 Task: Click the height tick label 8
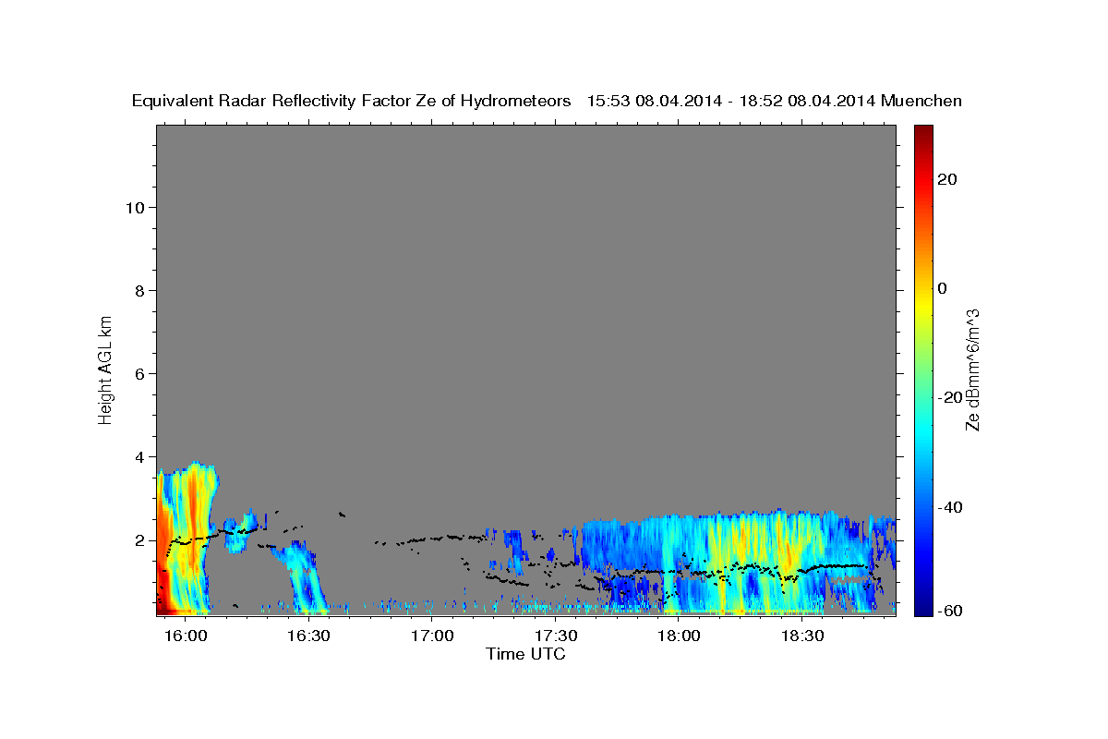138,290
